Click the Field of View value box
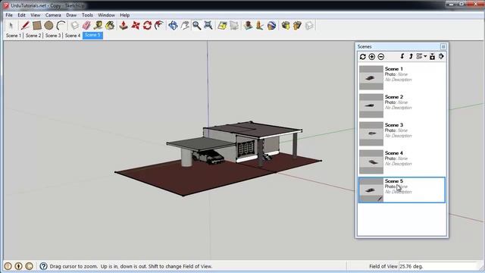Viewport: 485px width, 273px height. (x=438, y=266)
